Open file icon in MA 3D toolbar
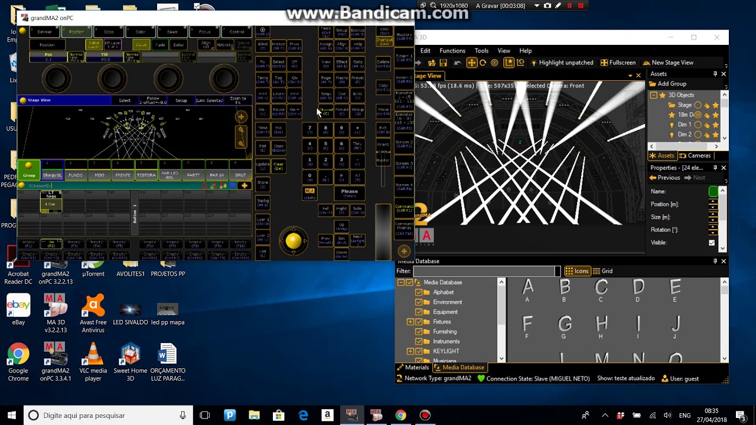The height and width of the screenshot is (425, 756). 432,63
